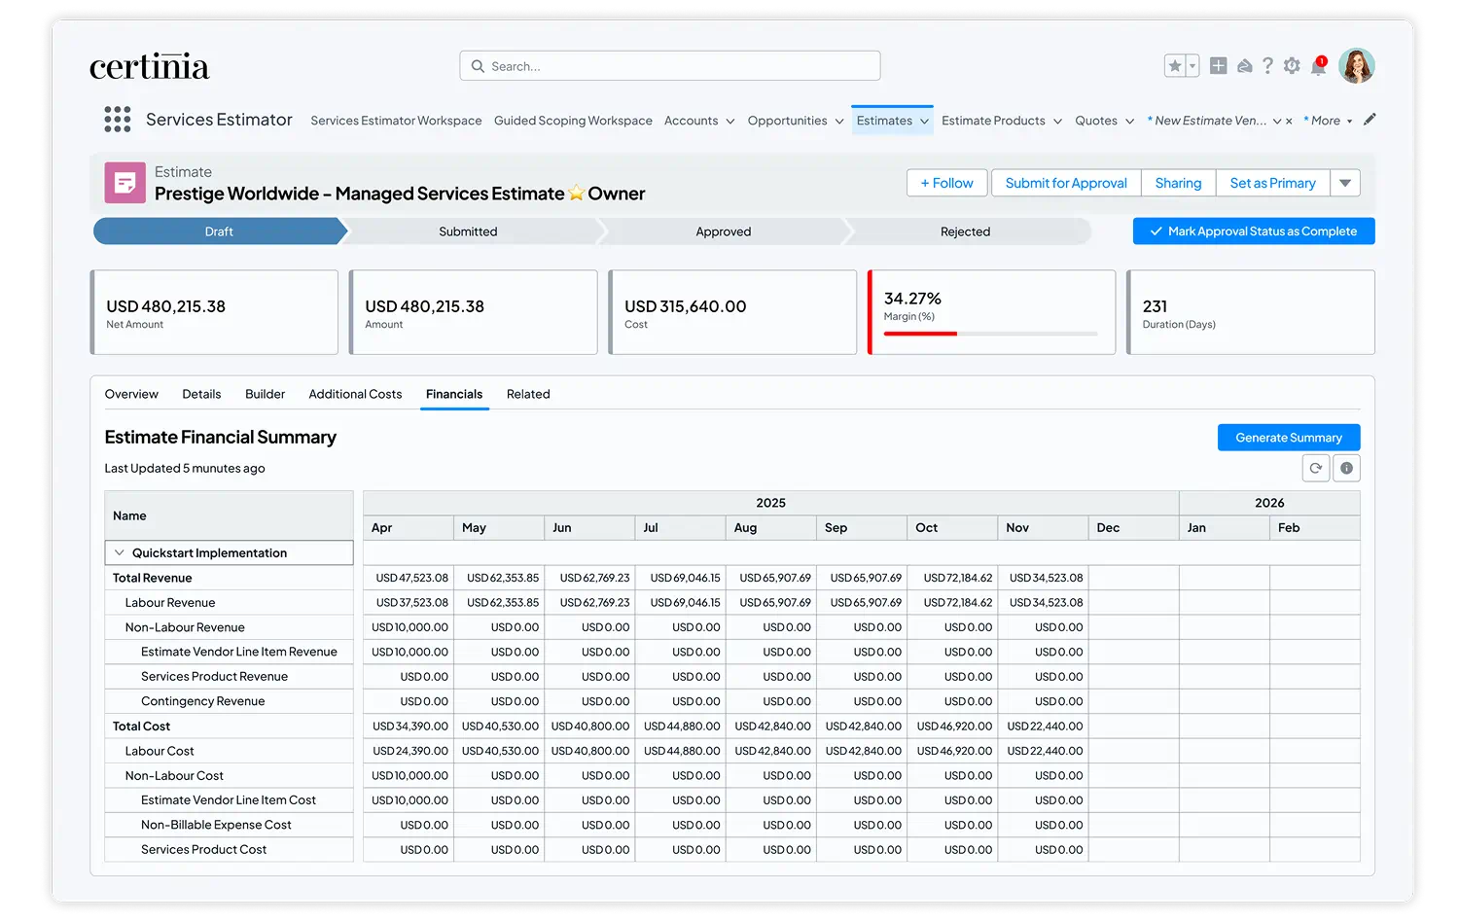Open the user profile avatar
The height and width of the screenshot is (922, 1459).
point(1356,66)
